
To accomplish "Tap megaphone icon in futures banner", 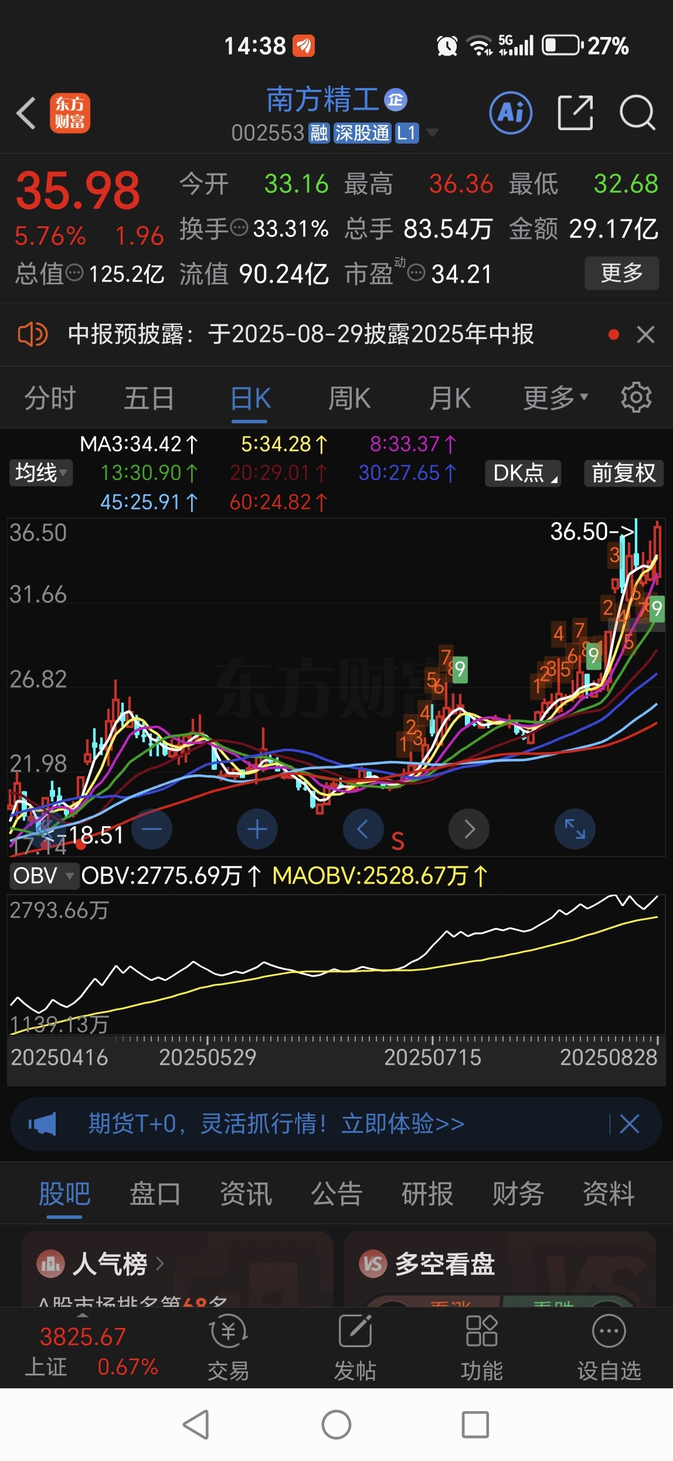I will 42,1124.
